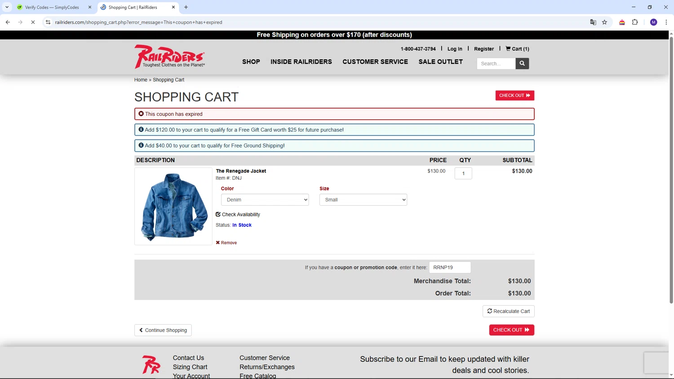Click the browser address bar URL

pos(138,22)
